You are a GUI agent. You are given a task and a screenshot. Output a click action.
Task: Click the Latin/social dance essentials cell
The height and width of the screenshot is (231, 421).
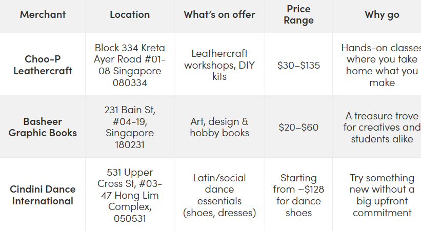tap(219, 195)
